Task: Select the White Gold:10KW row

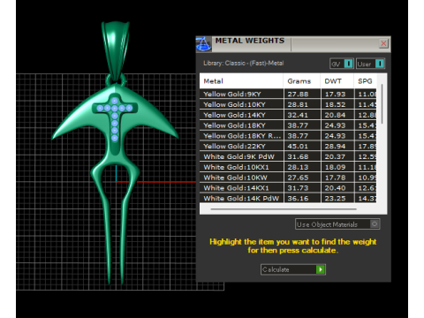Action: (288, 178)
